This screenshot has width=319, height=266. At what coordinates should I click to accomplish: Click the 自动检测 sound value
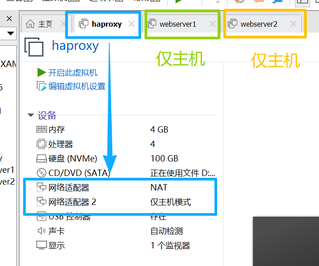tap(167, 231)
